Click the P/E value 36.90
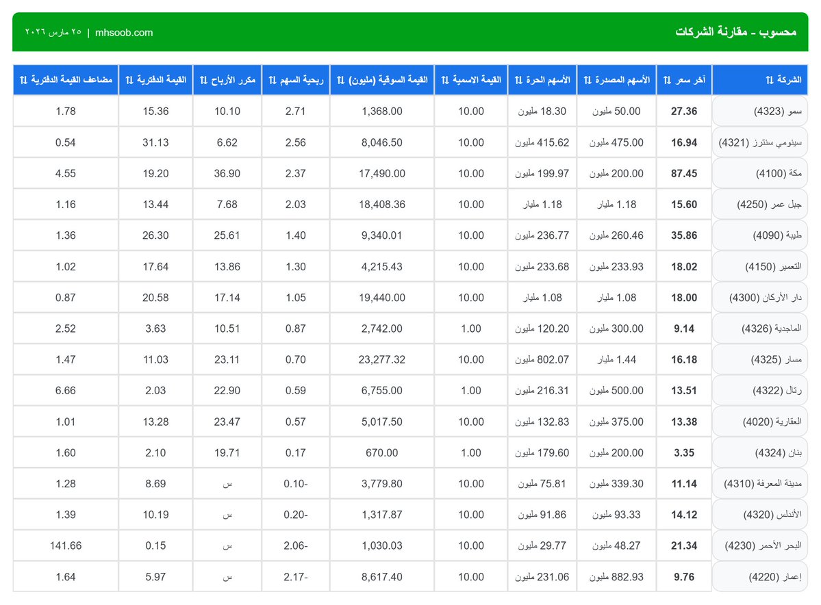 click(x=227, y=173)
